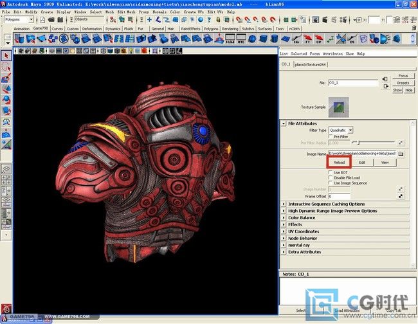The width and height of the screenshot is (418, 324).
Task: Open the Attributes menu in Attribute Editor
Action: click(332, 53)
